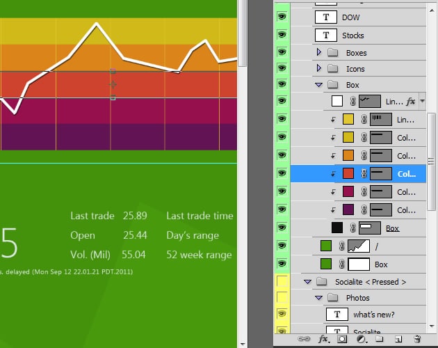The height and width of the screenshot is (348, 438).
Task: Click '52 week range' text on canvas
Action: click(199, 255)
